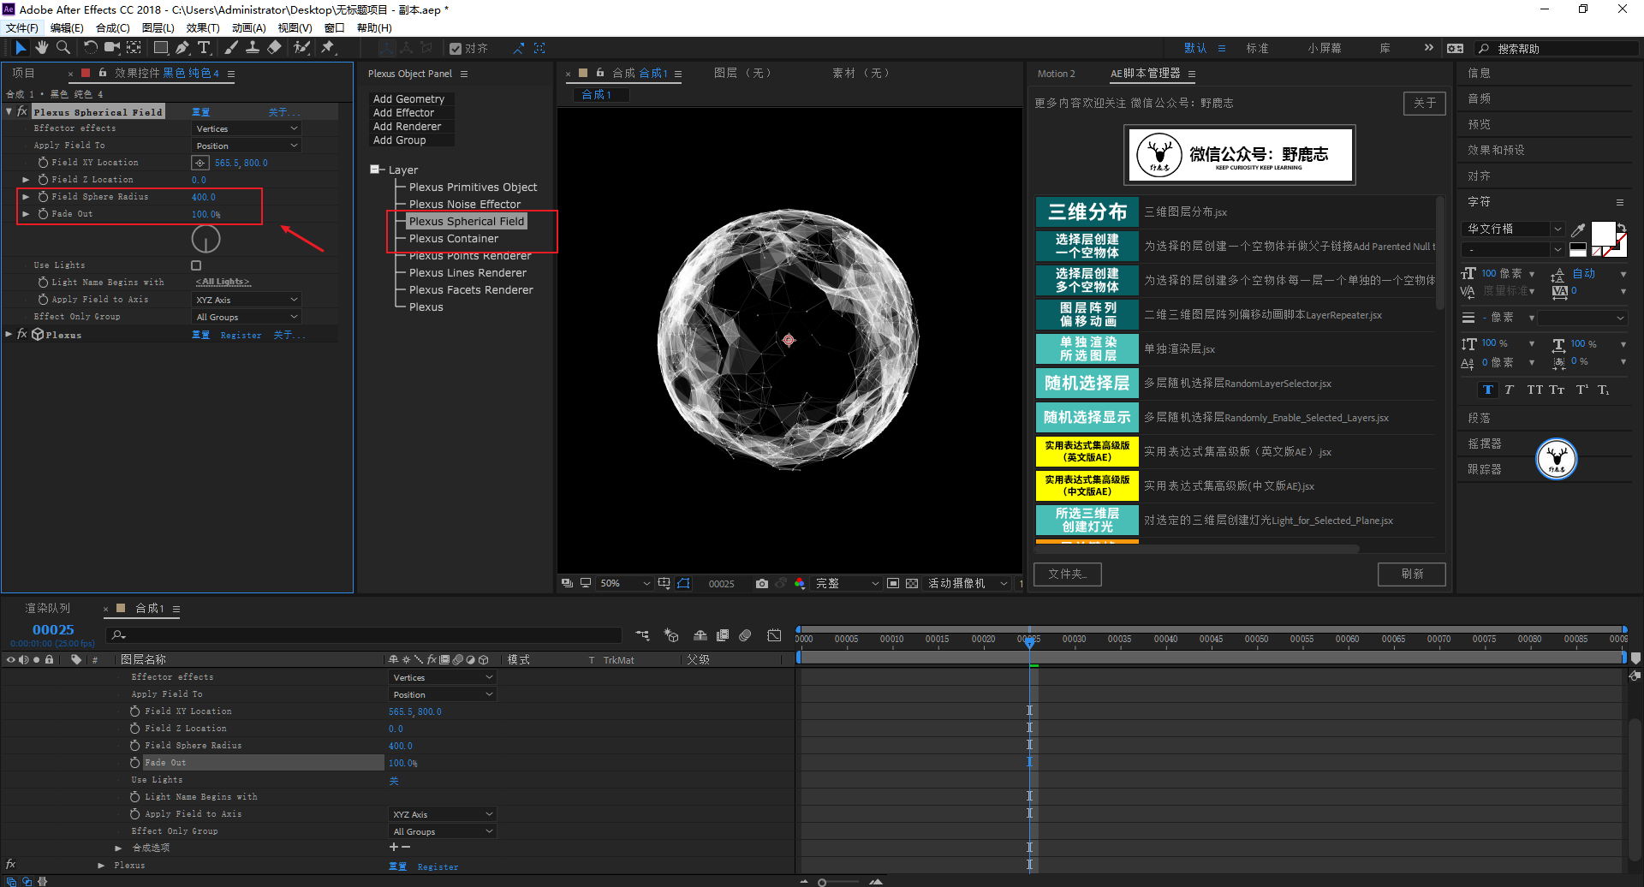Open the Effect Only Group All Groups dropdown

pos(247,317)
